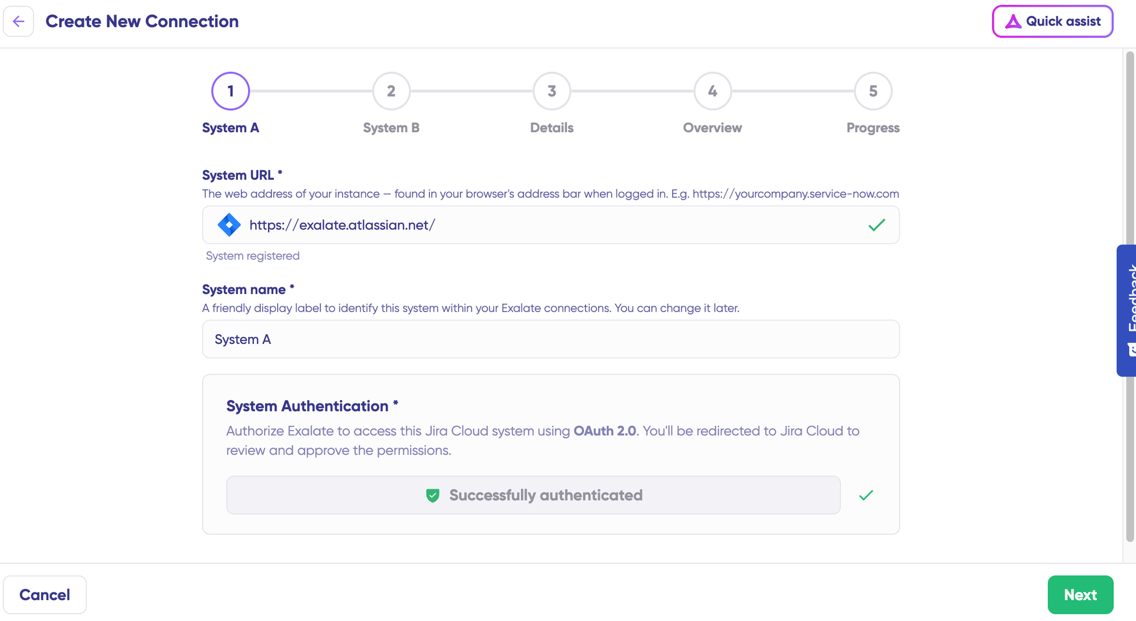This screenshot has height=621, width=1136.
Task: Click the 'System registered' status text
Action: (x=253, y=255)
